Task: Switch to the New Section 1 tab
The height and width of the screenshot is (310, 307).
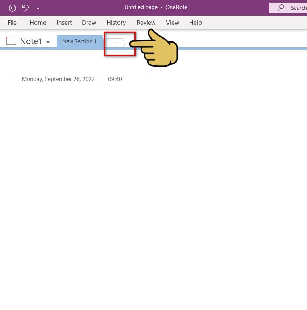Action: coord(79,41)
